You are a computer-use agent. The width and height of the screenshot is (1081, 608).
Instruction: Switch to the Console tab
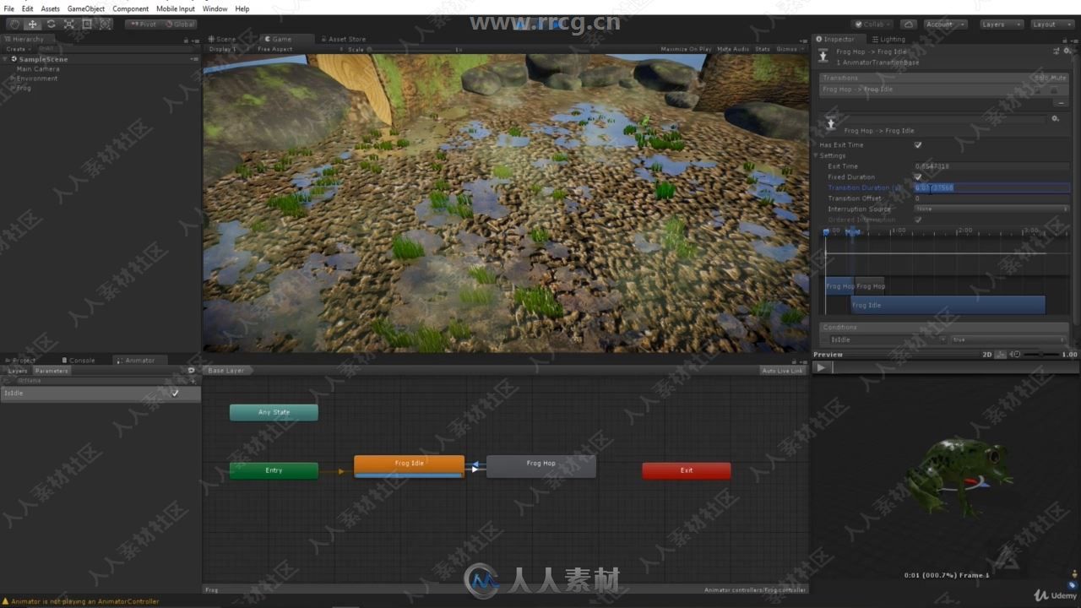click(x=79, y=361)
